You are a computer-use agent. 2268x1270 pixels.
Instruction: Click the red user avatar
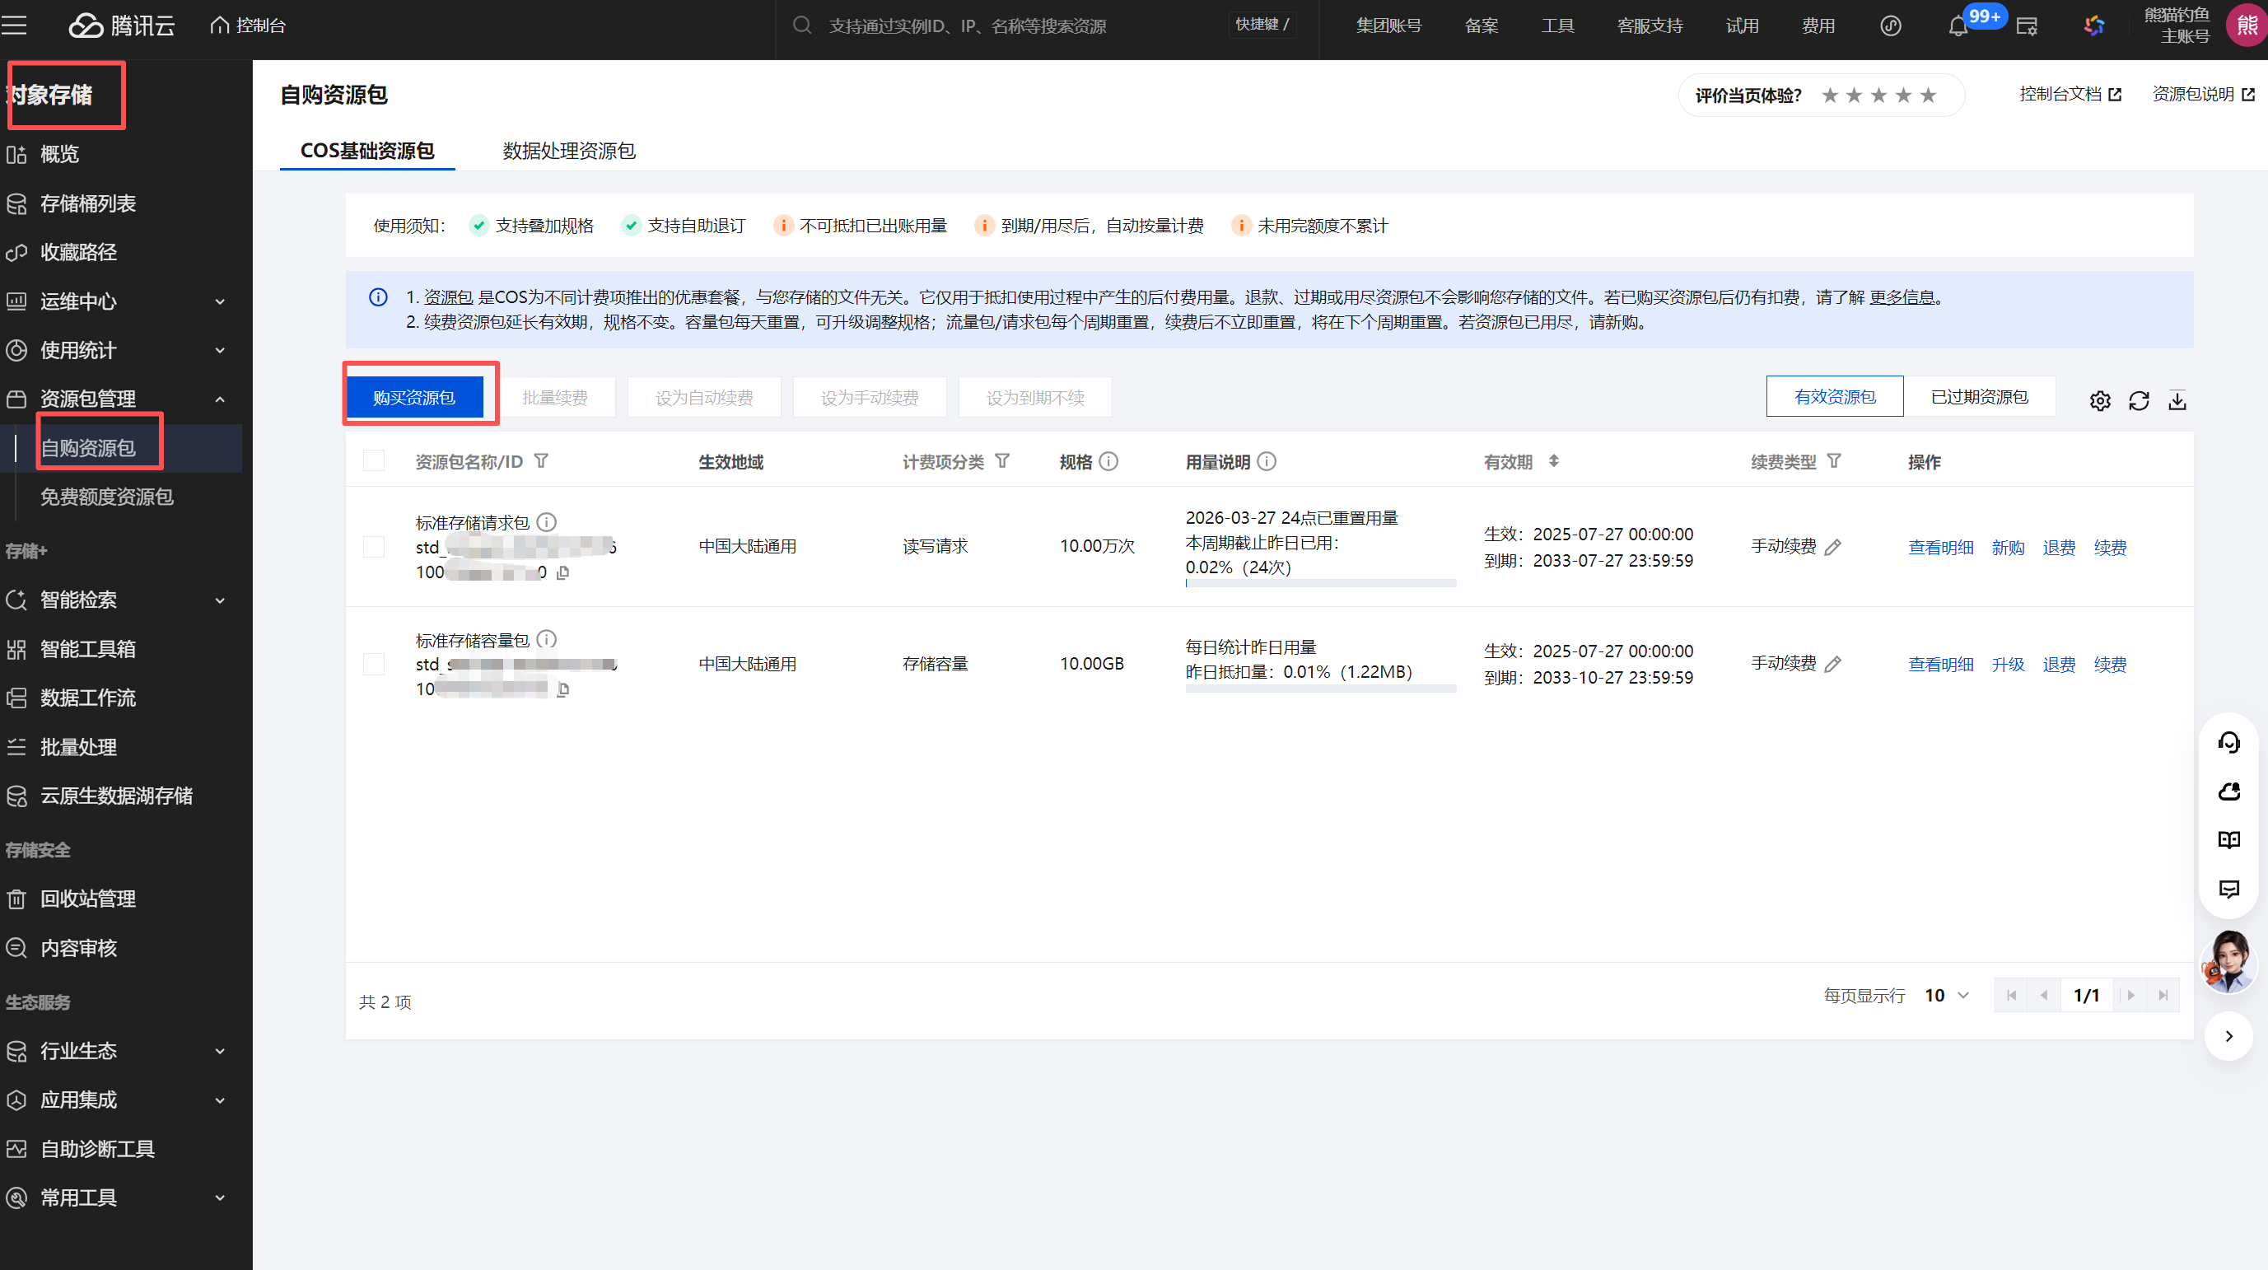pyautogui.click(x=2247, y=26)
